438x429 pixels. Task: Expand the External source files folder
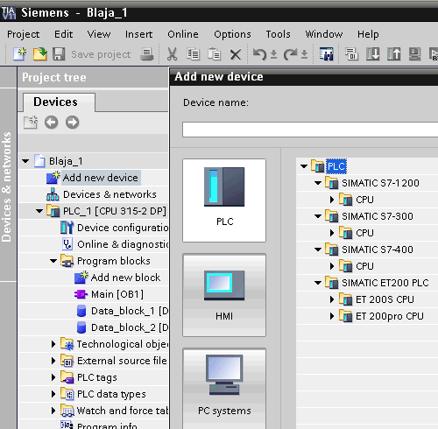point(53,361)
